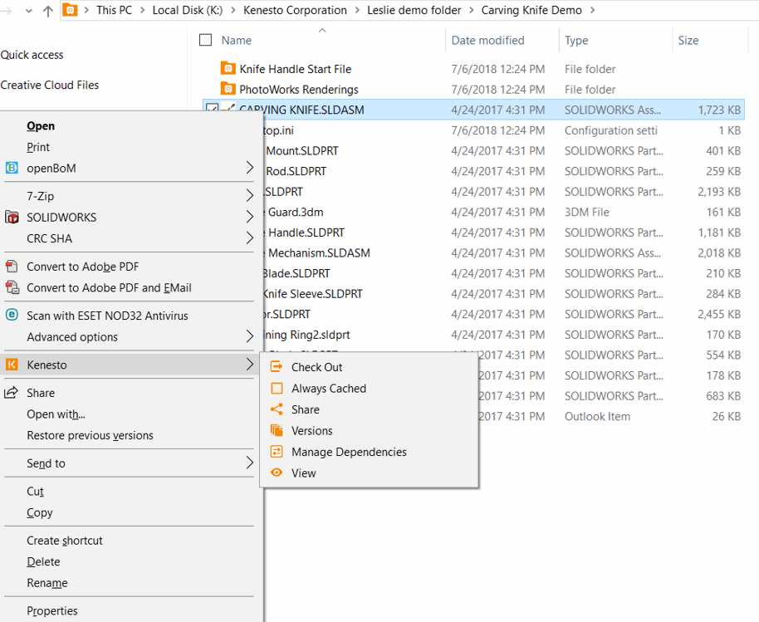Screen dimensions: 759x622
Task: Click the Kenesto Share icon with connected dots
Action: pos(277,409)
